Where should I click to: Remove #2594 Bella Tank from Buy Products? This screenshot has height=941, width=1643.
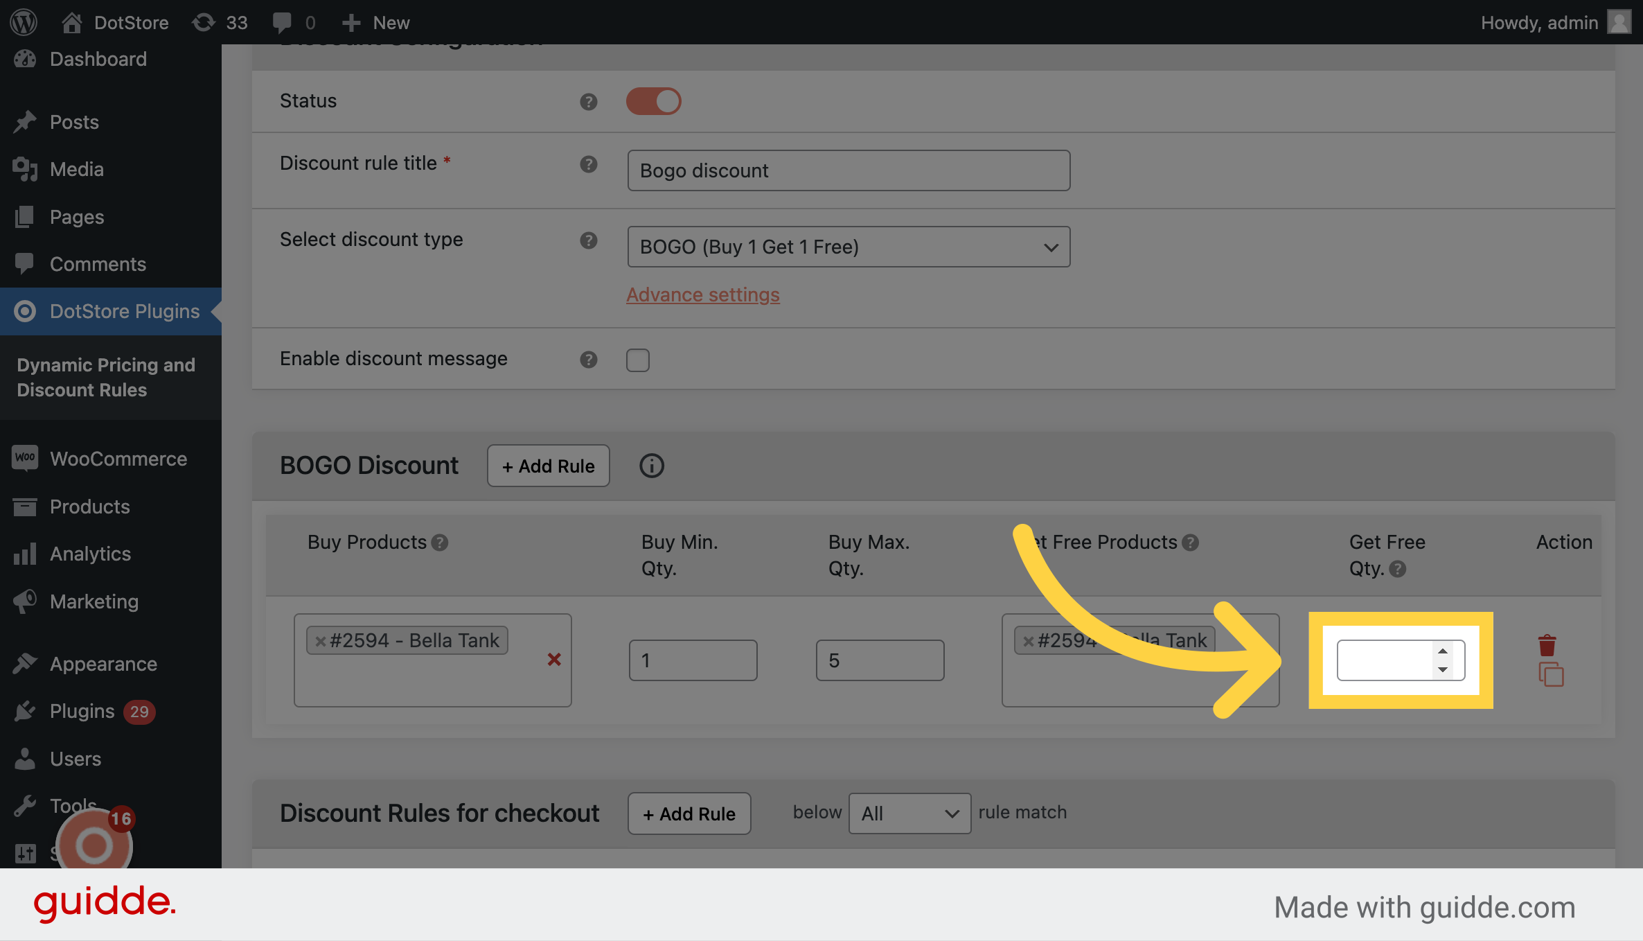point(321,641)
